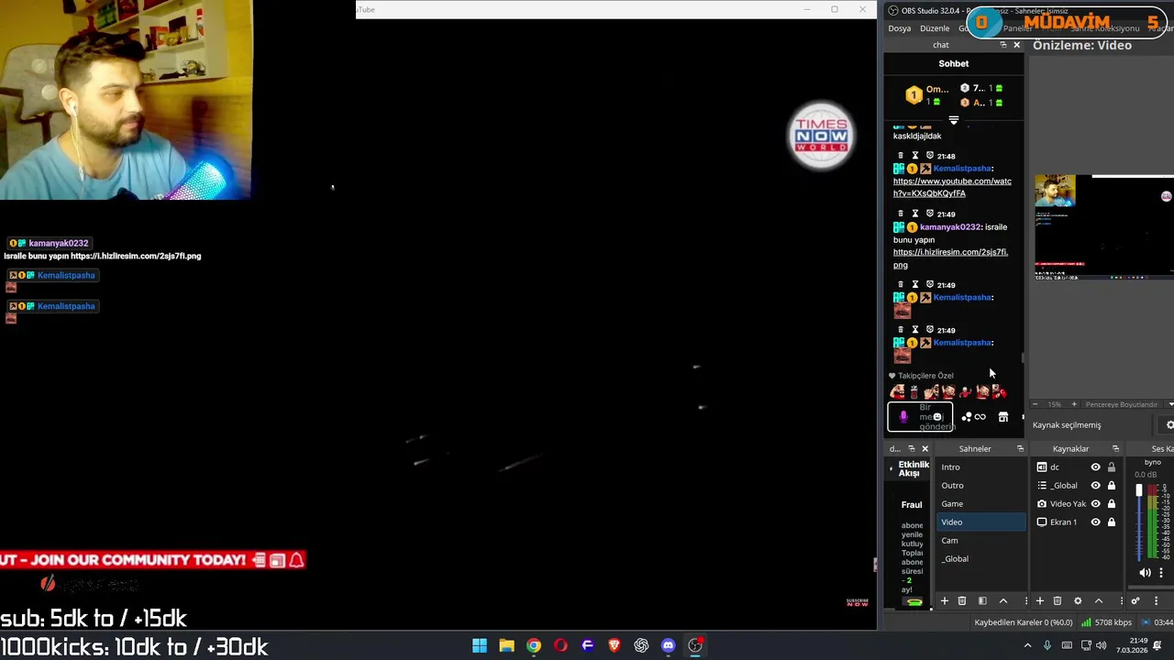Toggle visibility of the dc source
Screen dimensions: 1174x660
point(1095,467)
